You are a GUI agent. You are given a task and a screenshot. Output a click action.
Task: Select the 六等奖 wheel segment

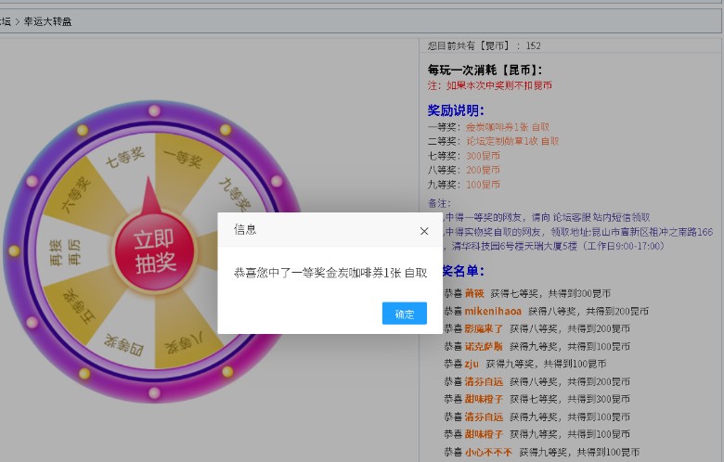pos(78,199)
